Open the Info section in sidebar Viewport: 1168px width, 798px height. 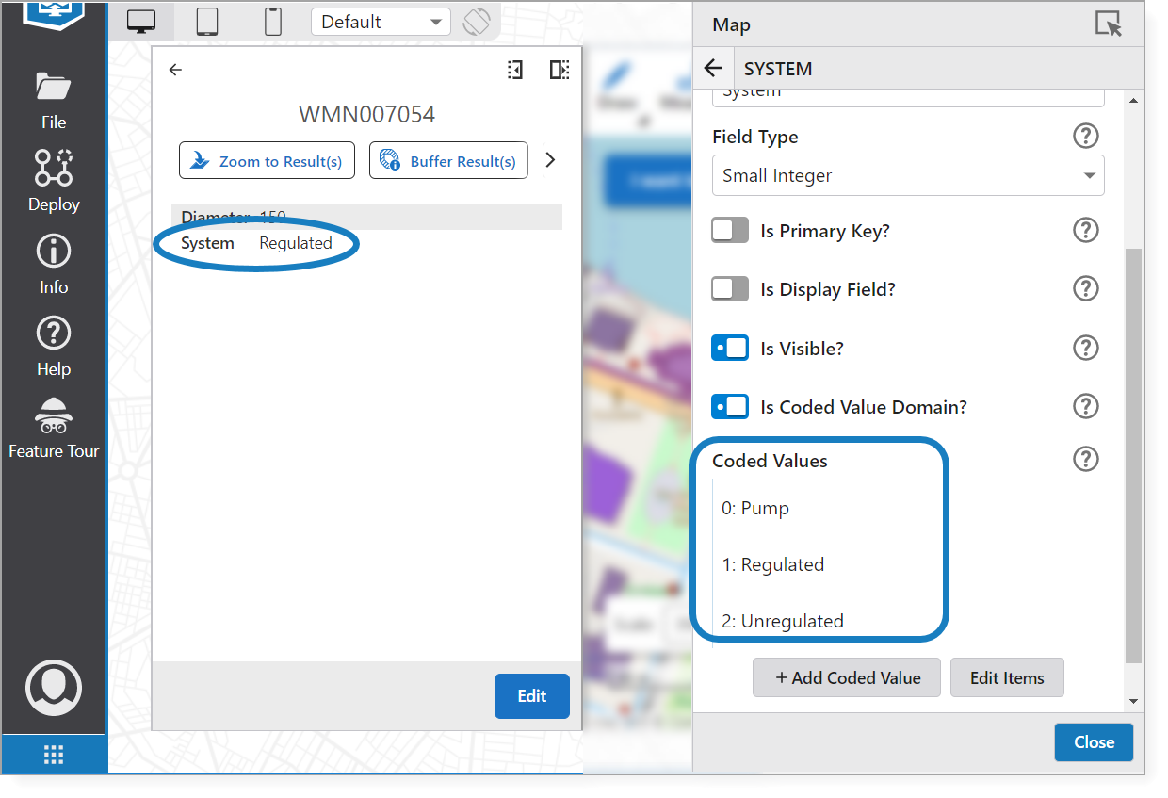pyautogui.click(x=54, y=263)
